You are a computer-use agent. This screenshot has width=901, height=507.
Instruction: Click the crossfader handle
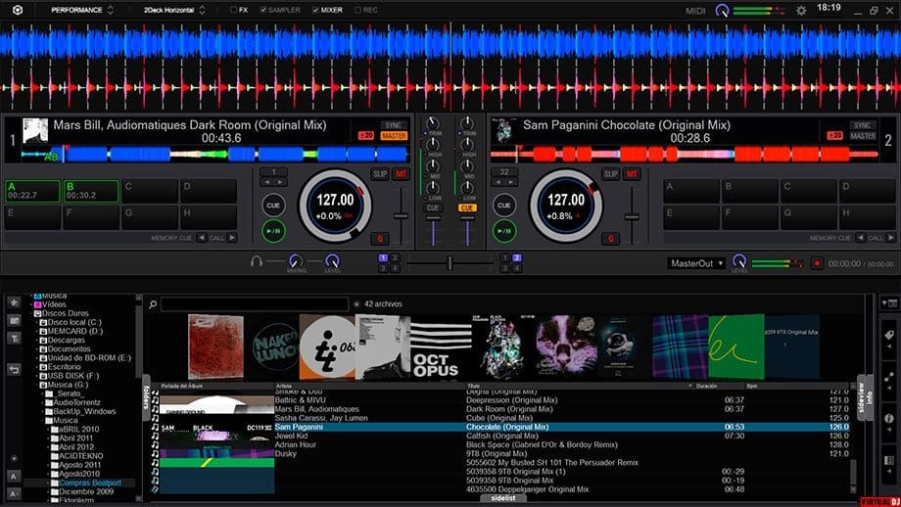450,263
